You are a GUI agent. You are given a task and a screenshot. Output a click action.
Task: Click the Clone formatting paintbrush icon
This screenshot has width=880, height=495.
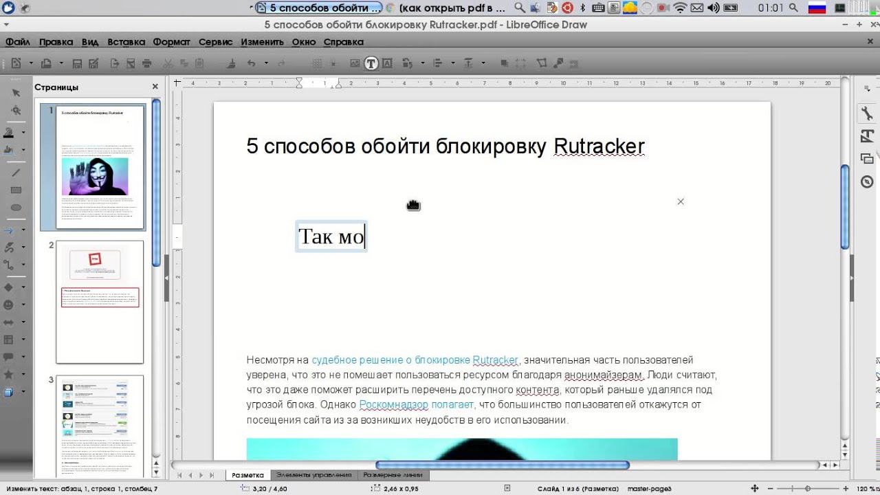(x=232, y=63)
